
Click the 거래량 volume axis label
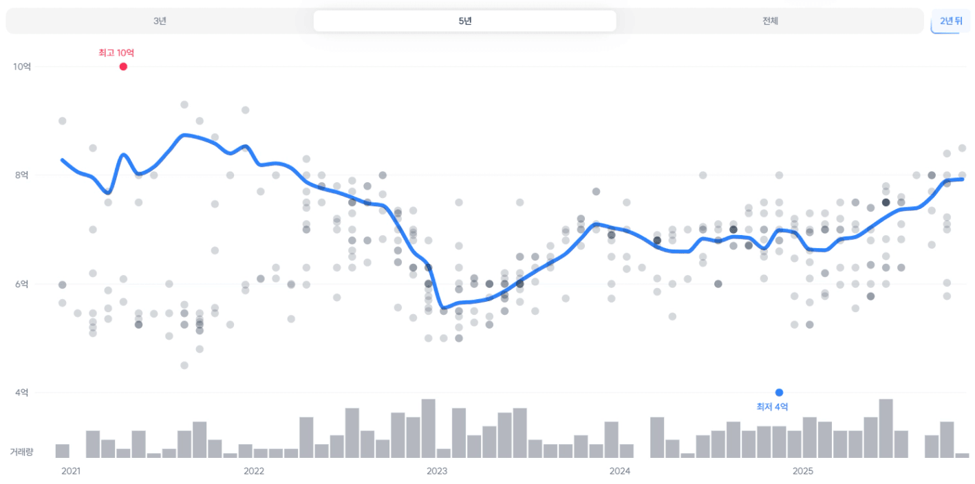[21, 452]
